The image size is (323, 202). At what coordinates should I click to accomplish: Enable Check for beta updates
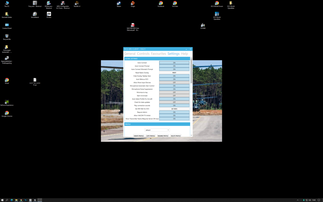pyautogui.click(x=174, y=102)
